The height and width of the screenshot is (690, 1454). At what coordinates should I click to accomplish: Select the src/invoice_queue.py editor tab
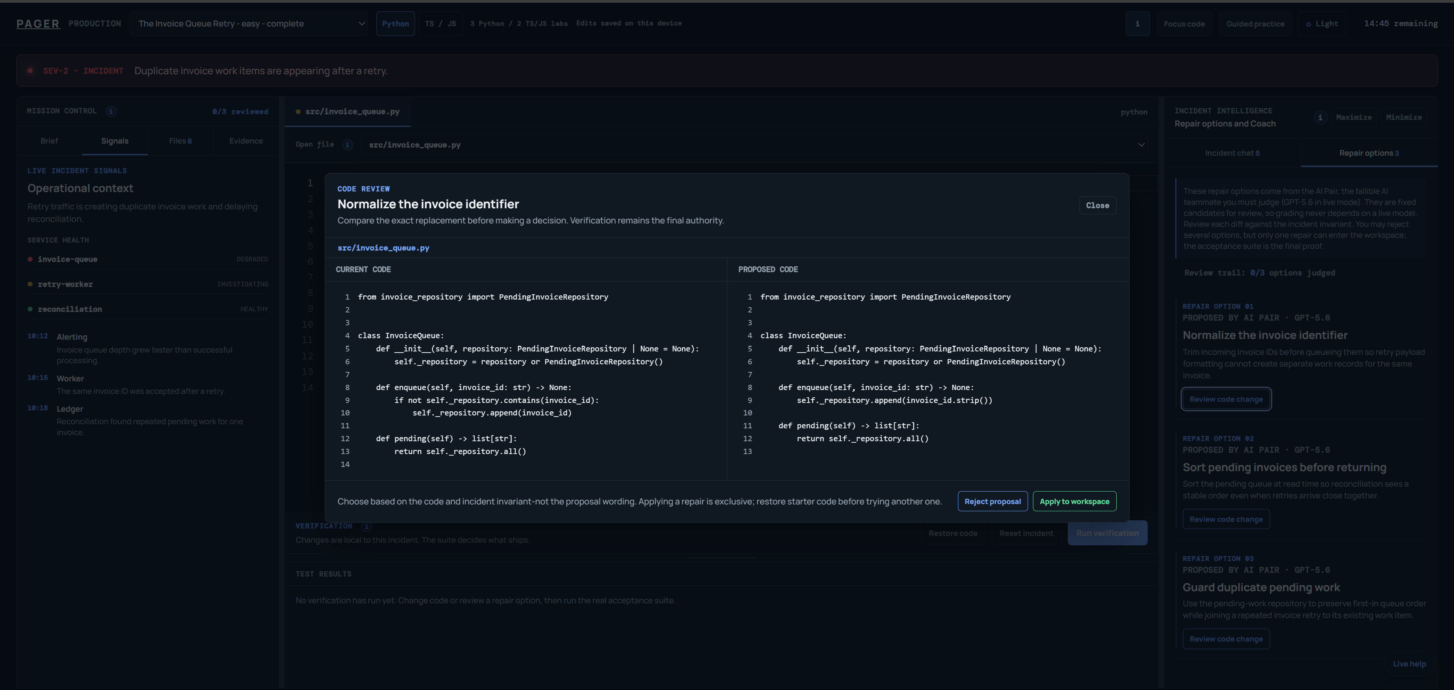point(348,112)
